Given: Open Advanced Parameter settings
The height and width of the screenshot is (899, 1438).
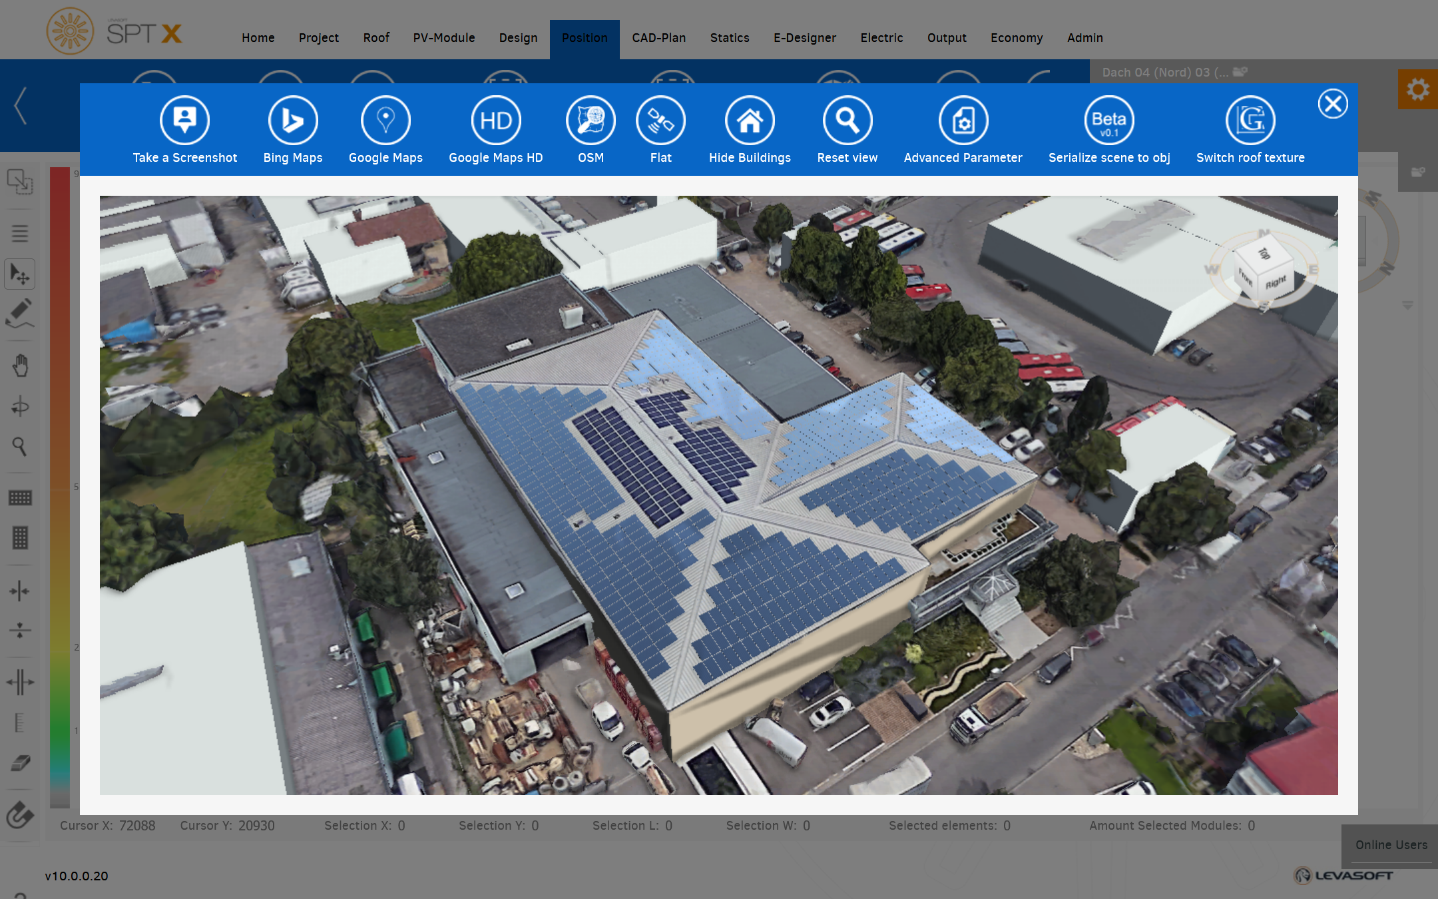Looking at the screenshot, I should tap(963, 121).
